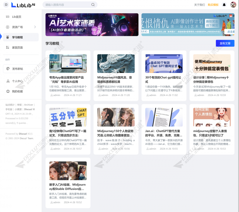Screen dimensions: 239x212
Task: Click the 学习教程 sidebar icon
Action: coord(7,37)
